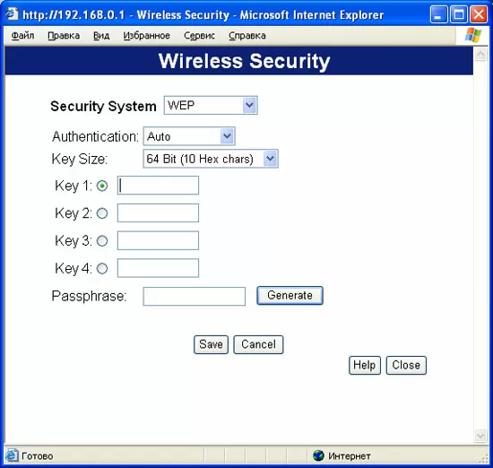493x468 pixels.
Task: Select the Key 4 radio button
Action: pyautogui.click(x=102, y=269)
